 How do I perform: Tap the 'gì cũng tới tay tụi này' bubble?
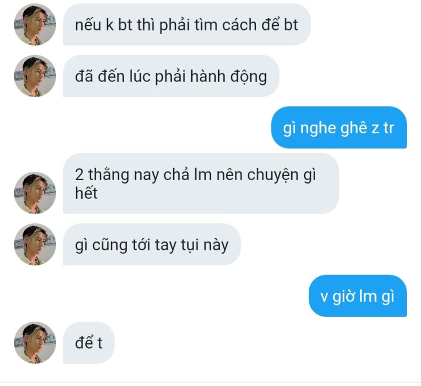[x=151, y=244]
